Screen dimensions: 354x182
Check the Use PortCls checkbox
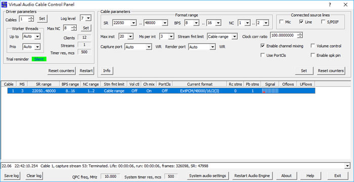pos(262,55)
